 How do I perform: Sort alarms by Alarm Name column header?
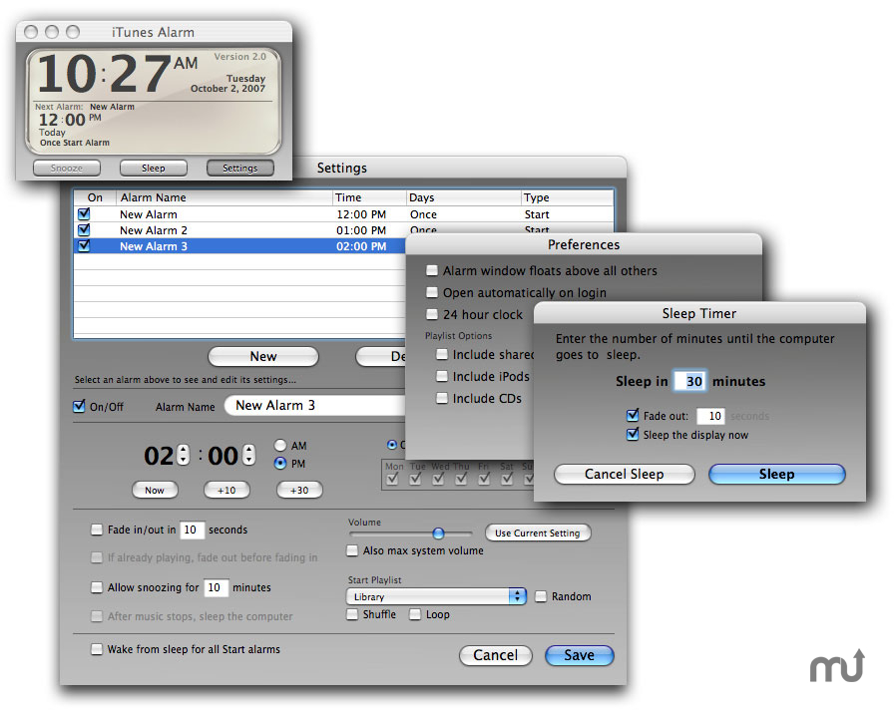224,197
